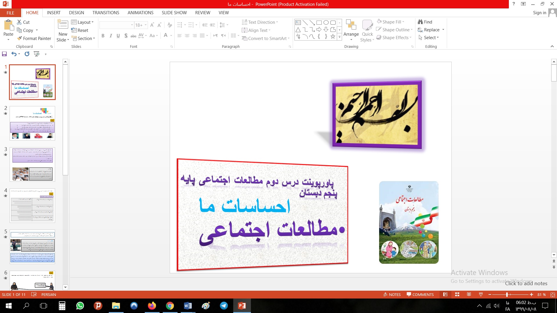Open Reading View from status bar
Image resolution: width=557 pixels, height=313 pixels.
[469, 294]
